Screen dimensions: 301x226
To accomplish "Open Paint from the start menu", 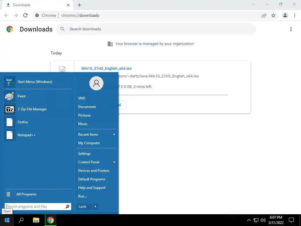I will pos(38,96).
